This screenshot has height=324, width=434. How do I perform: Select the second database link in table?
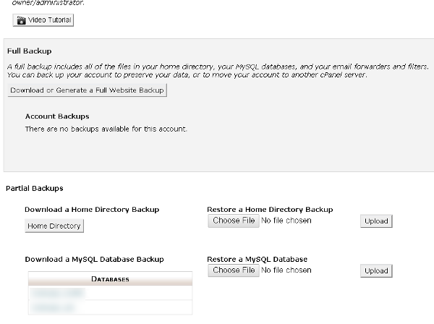(x=56, y=307)
